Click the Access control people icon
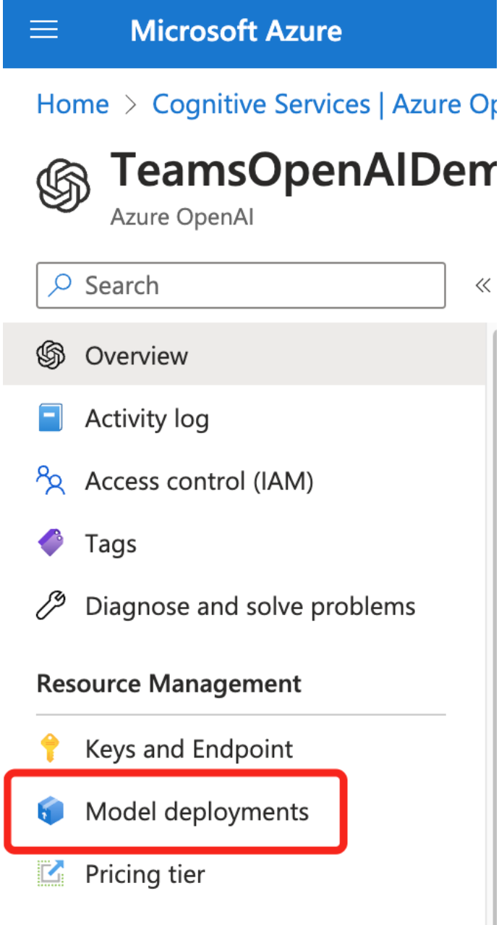The height and width of the screenshot is (925, 499). click(51, 481)
